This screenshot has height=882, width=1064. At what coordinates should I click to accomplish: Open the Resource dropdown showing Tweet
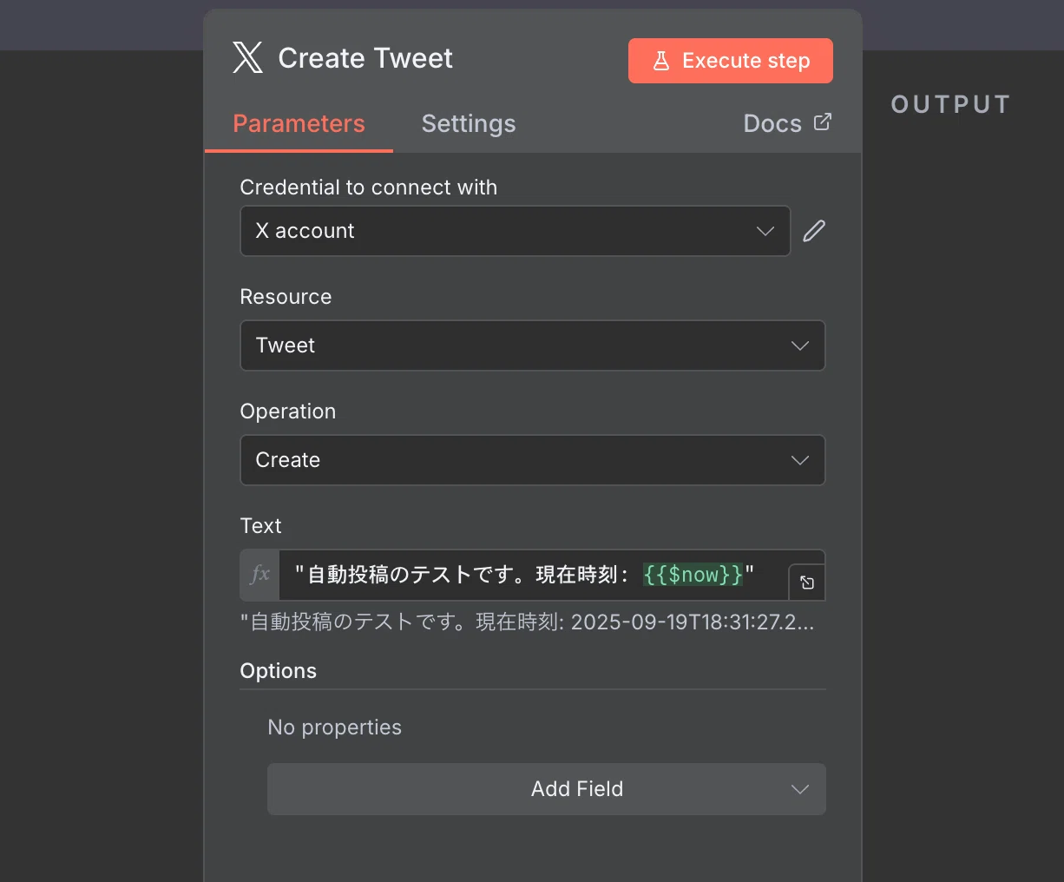coord(533,346)
